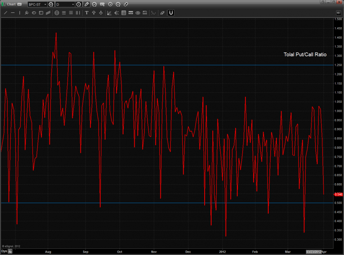Image resolution: width=344 pixels, height=255 pixels.
Task: Select the trend line drawing tool
Action: (5, 13)
